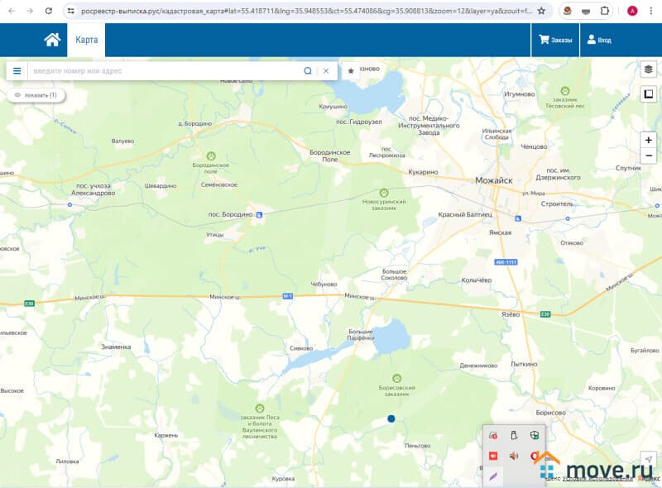Toggle the fullscreen map button
662x488 pixels.
648,95
